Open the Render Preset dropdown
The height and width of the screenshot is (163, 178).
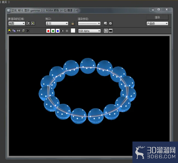89,24
